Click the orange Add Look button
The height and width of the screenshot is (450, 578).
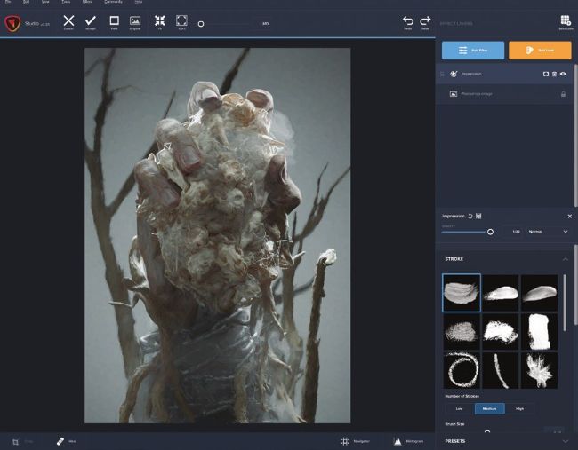click(x=540, y=51)
